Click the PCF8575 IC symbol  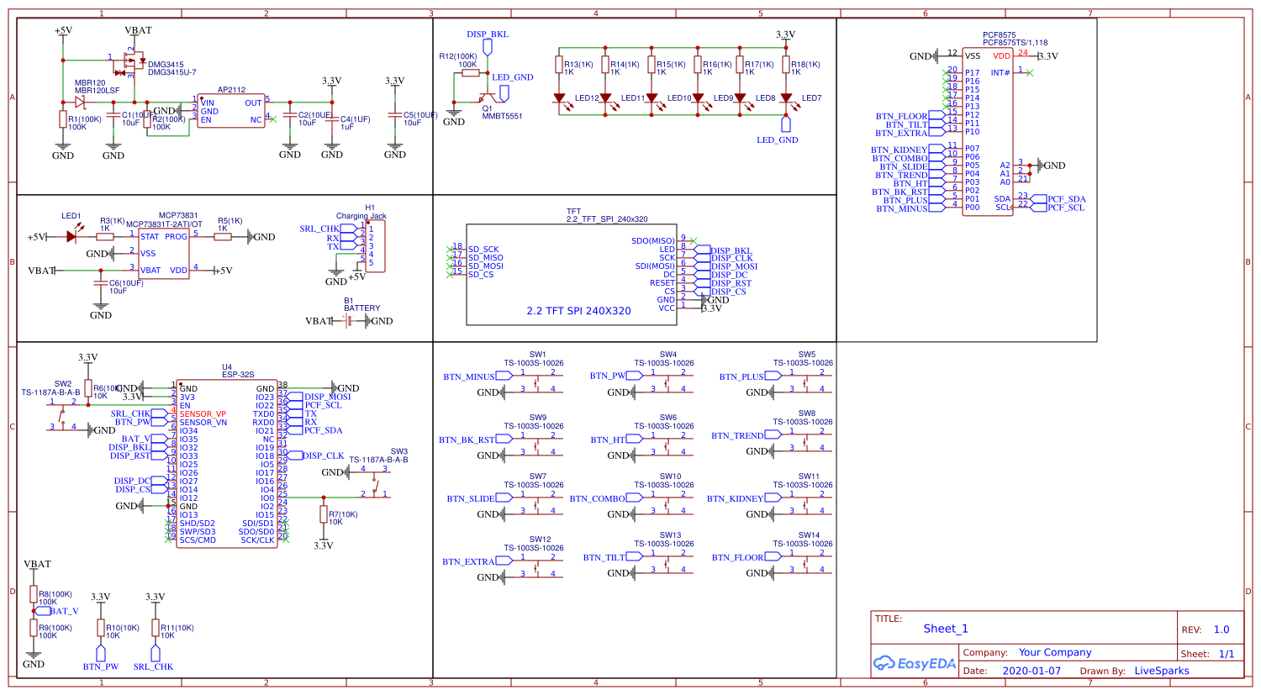click(988, 130)
